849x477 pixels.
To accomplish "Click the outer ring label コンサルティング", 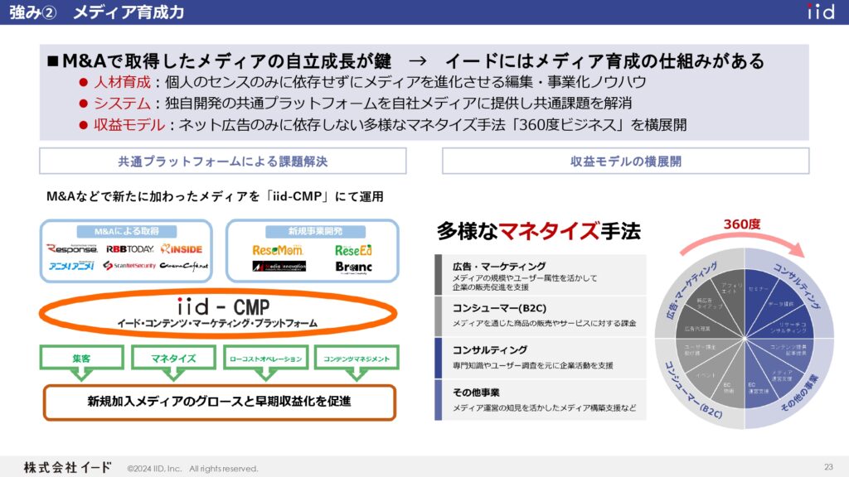I will tap(797, 286).
